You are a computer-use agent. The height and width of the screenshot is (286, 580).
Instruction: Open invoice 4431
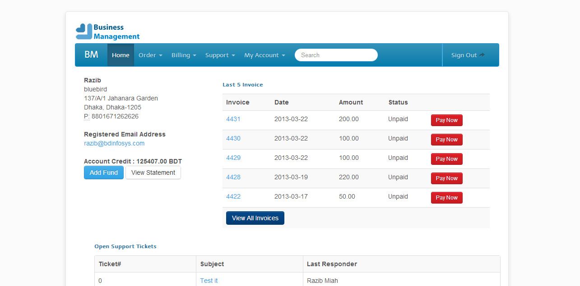click(x=233, y=119)
